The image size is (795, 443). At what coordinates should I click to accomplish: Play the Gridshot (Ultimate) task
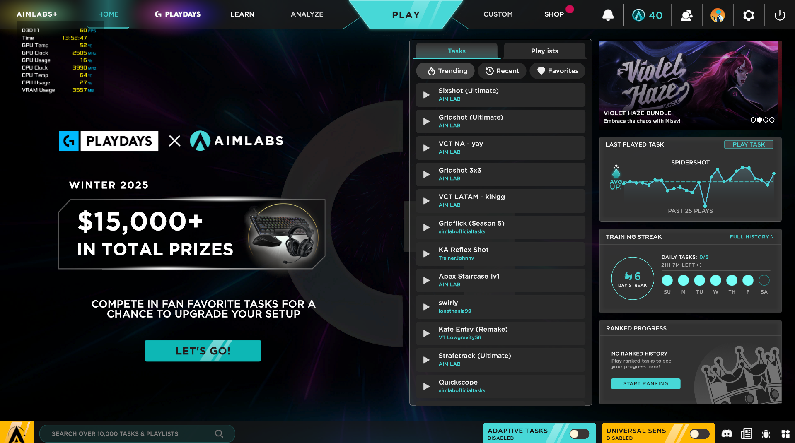click(500, 121)
